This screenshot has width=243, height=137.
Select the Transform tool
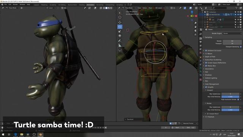point(120,36)
